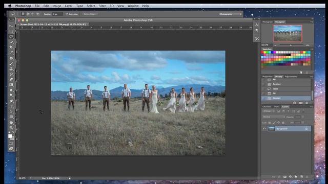Change screen mode at toolbox bottom
This screenshot has height=184, width=328.
point(11,149)
